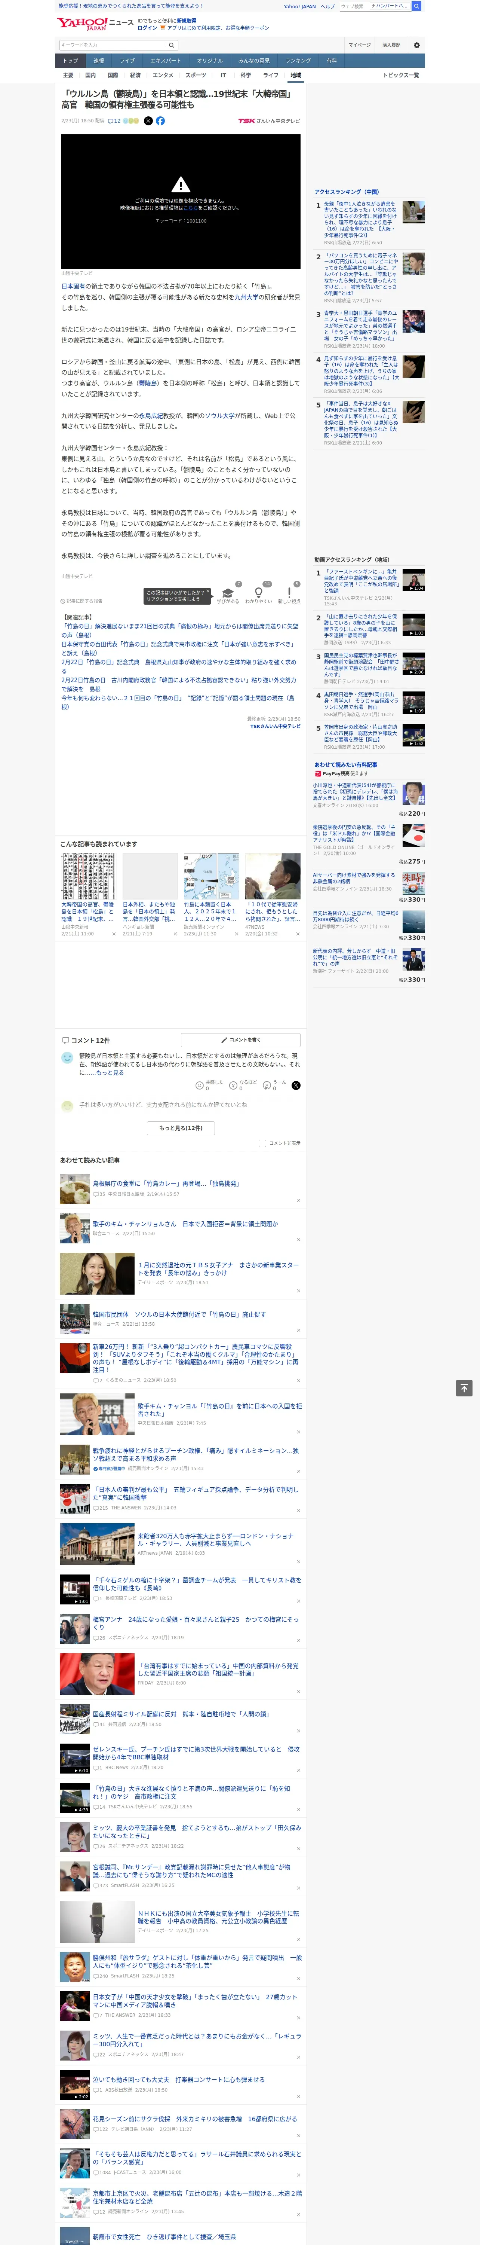Click the 購入履歴 button
Viewport: 480px width, 2245px height.
pos(391,45)
